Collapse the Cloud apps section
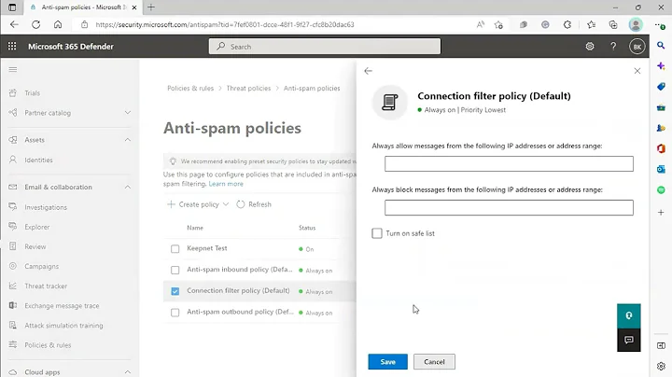 coord(128,372)
